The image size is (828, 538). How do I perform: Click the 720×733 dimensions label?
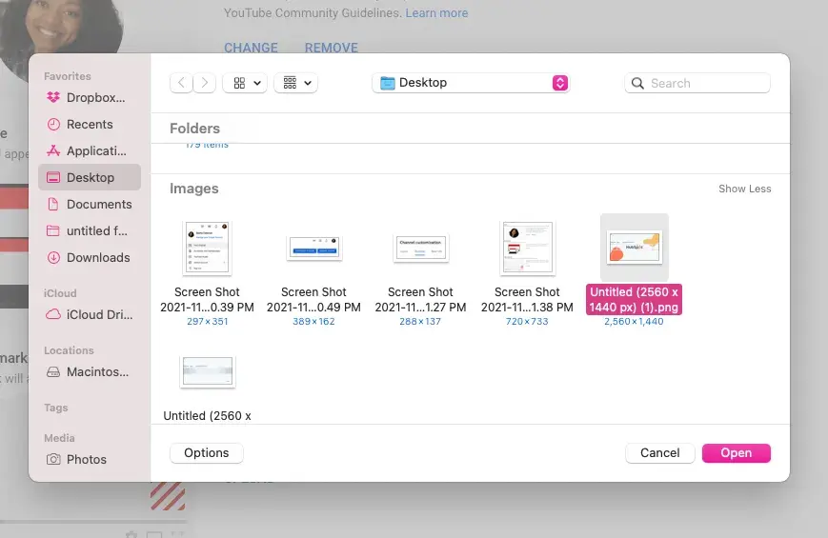point(527,322)
